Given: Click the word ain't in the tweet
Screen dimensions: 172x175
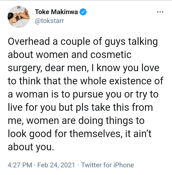Looking at the screenshot, I should 142,133.
